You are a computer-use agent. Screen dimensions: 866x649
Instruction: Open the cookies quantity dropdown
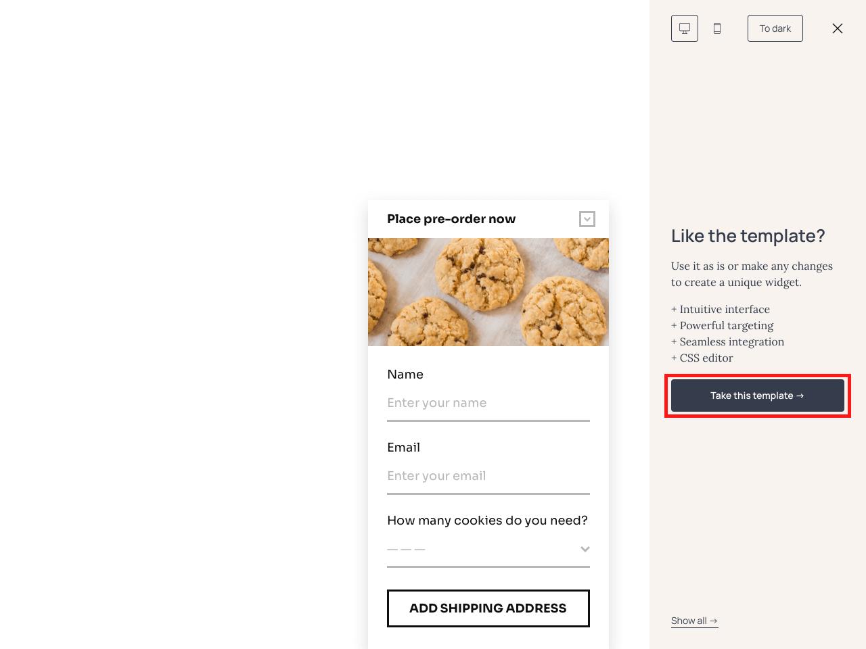[x=488, y=549]
